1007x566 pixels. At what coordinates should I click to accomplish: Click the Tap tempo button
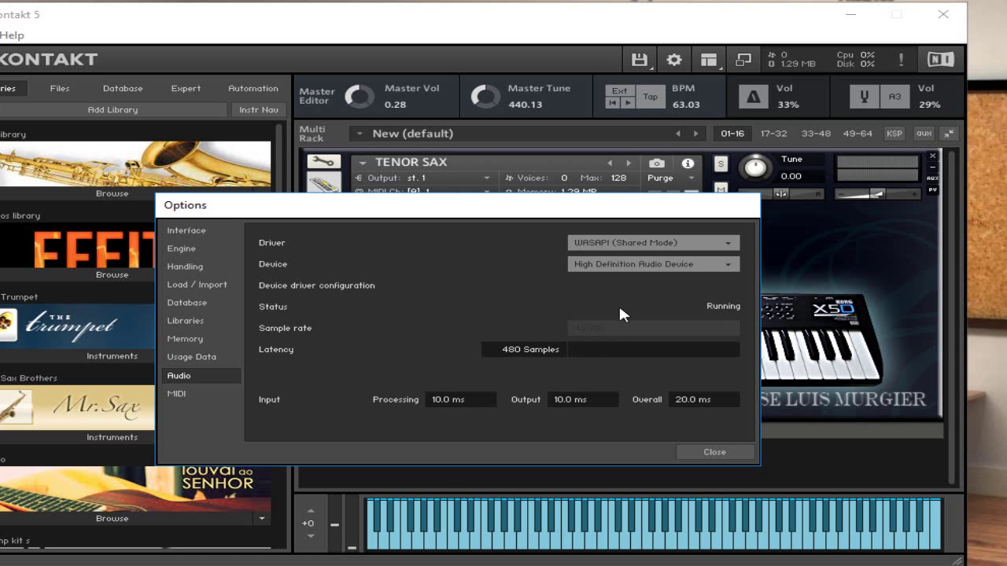[651, 97]
